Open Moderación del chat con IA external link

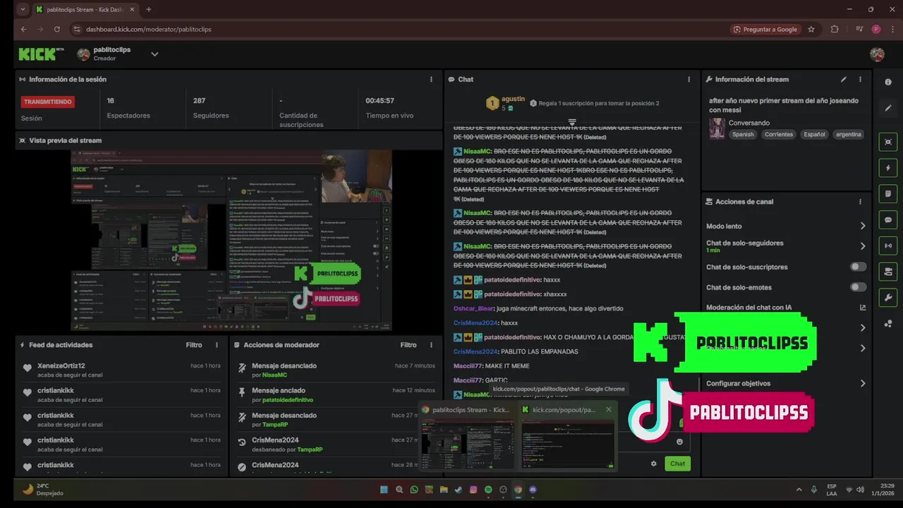(862, 308)
